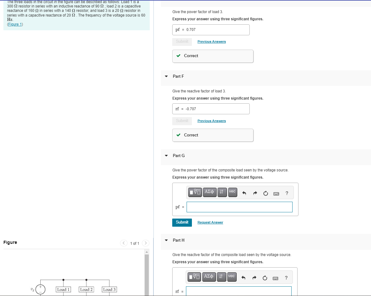This screenshot has height=296, width=371.
Task: Select the vec button in Part G
Action: coord(232,192)
